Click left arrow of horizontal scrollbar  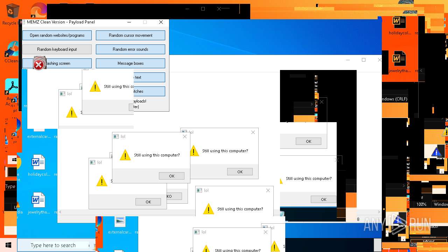click(x=60, y=212)
